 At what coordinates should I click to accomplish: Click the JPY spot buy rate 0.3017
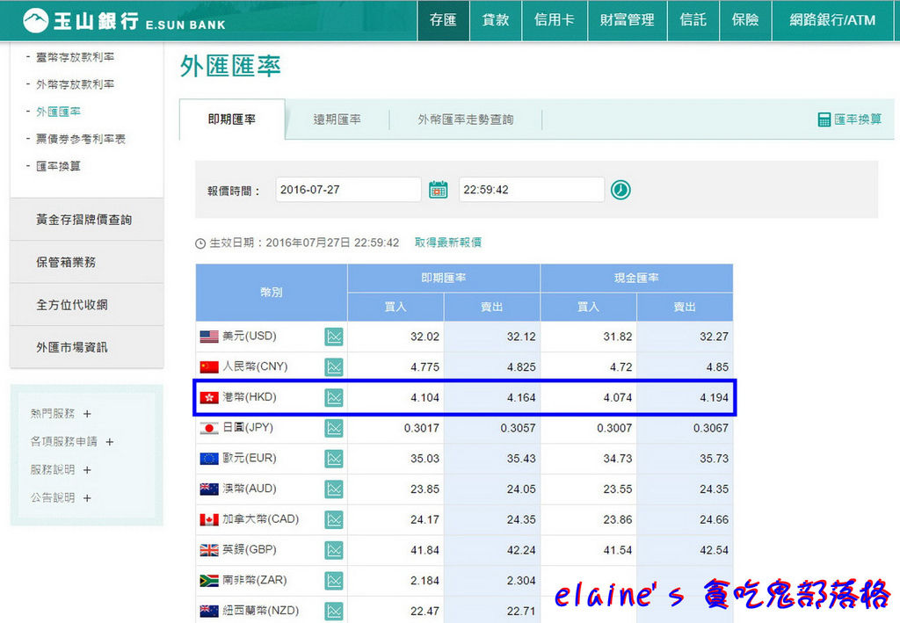point(421,428)
